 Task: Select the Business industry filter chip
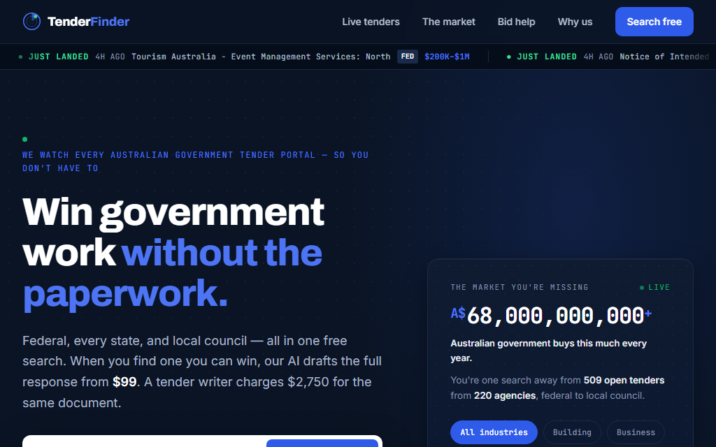pyautogui.click(x=636, y=432)
